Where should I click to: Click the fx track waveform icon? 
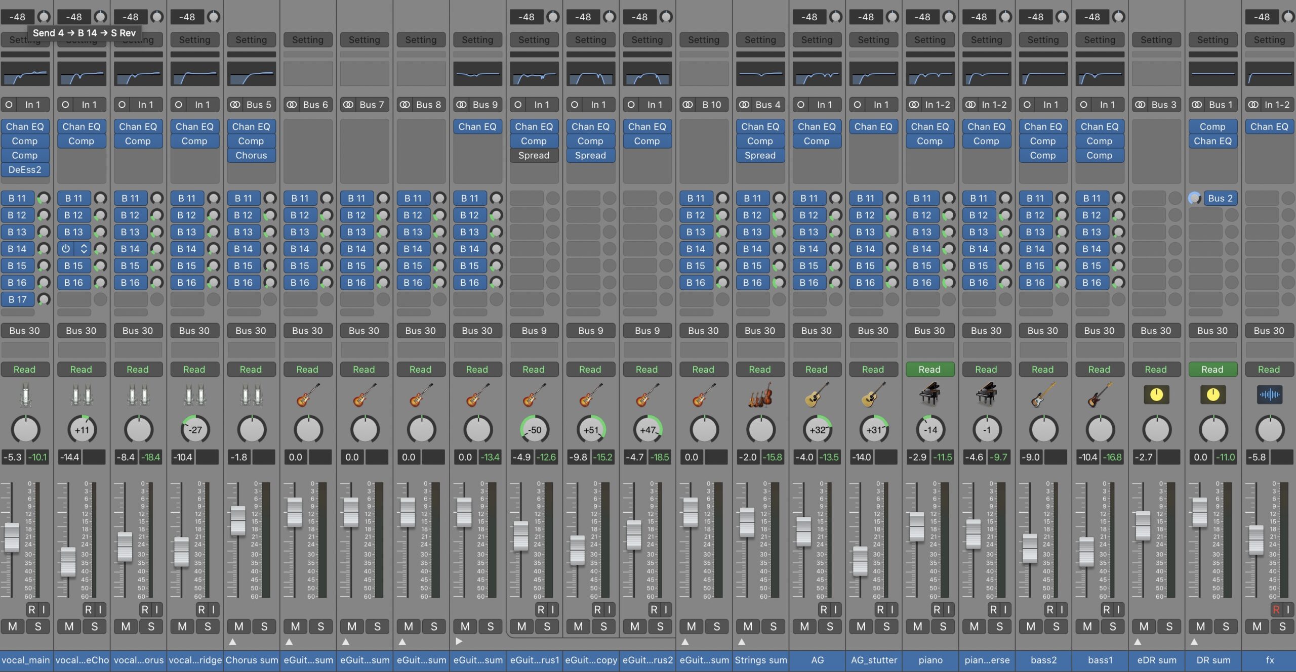click(x=1269, y=395)
